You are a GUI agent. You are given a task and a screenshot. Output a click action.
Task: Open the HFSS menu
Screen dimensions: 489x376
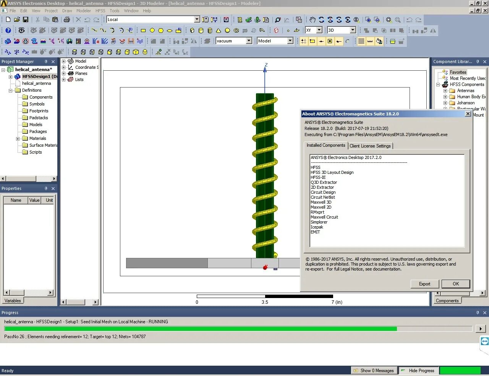coord(100,11)
